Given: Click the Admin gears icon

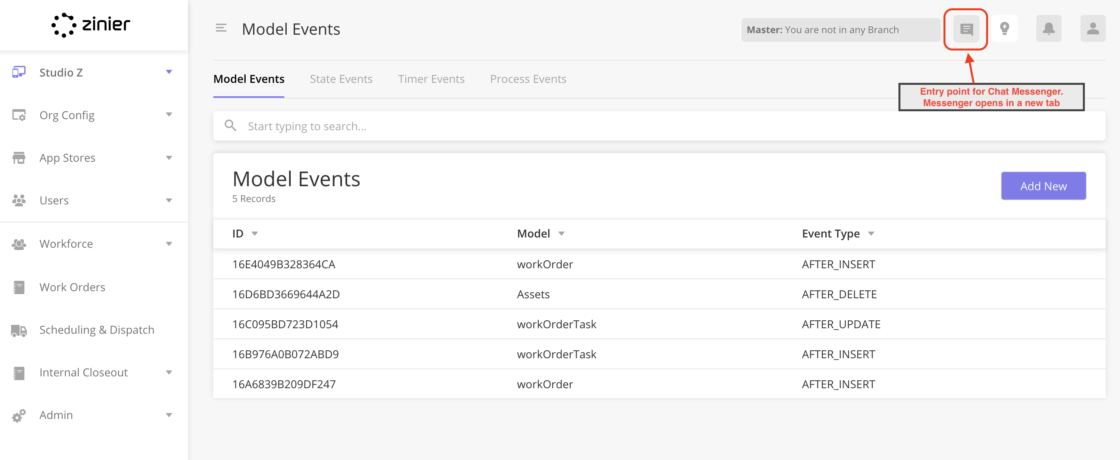Looking at the screenshot, I should click(x=19, y=415).
